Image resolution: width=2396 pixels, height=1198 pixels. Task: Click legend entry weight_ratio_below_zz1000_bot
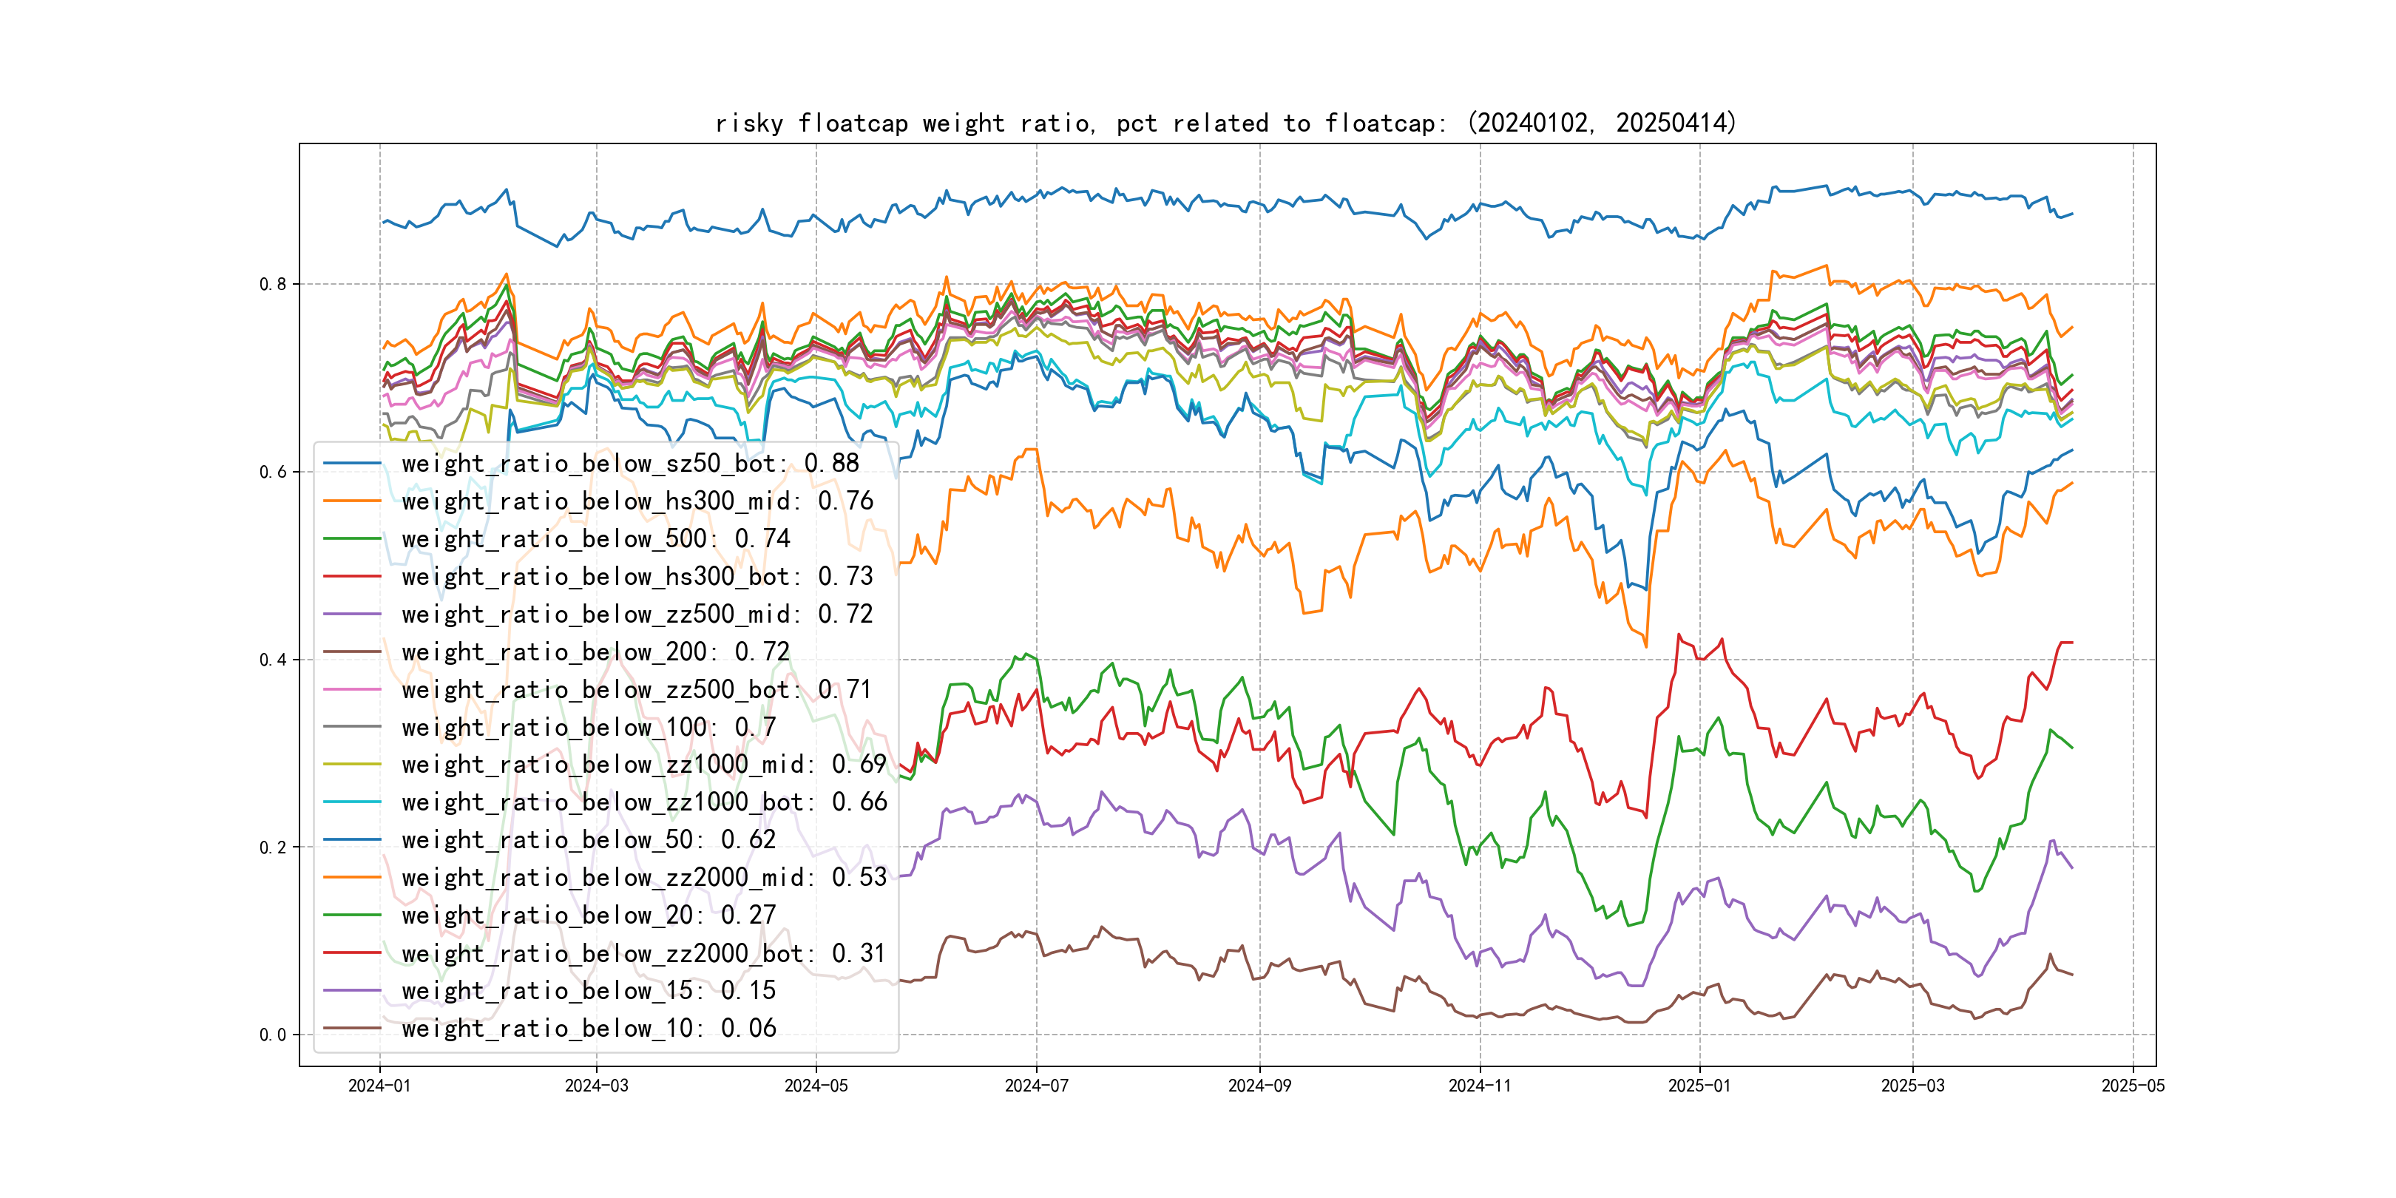click(643, 802)
